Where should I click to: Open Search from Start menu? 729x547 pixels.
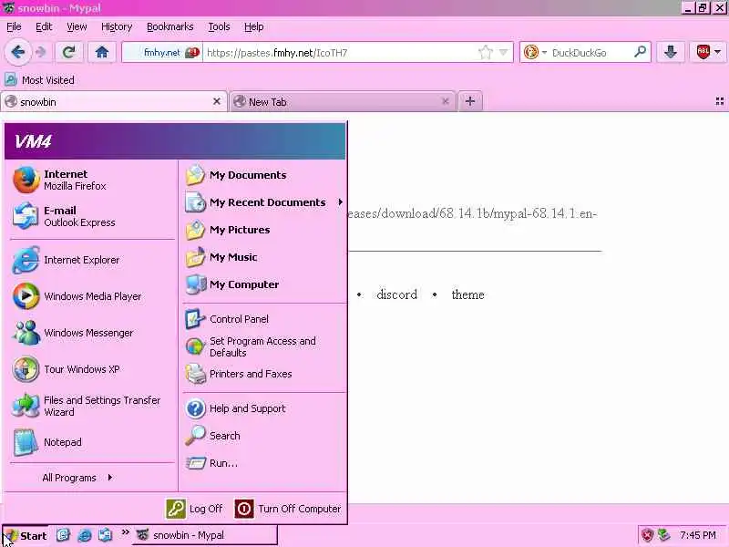[x=264, y=436]
